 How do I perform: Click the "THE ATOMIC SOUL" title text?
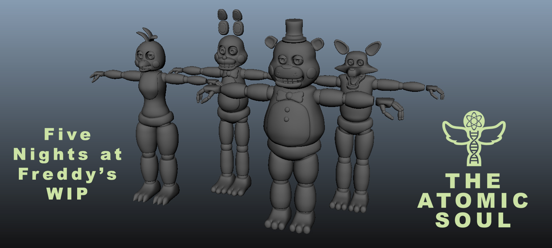pos(473,200)
